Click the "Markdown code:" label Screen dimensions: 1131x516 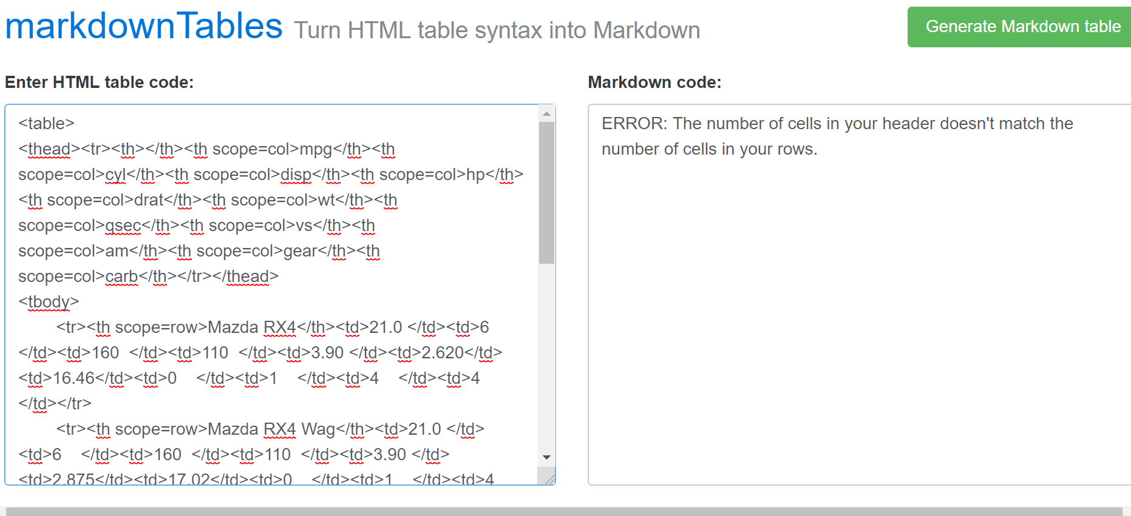pyautogui.click(x=654, y=82)
